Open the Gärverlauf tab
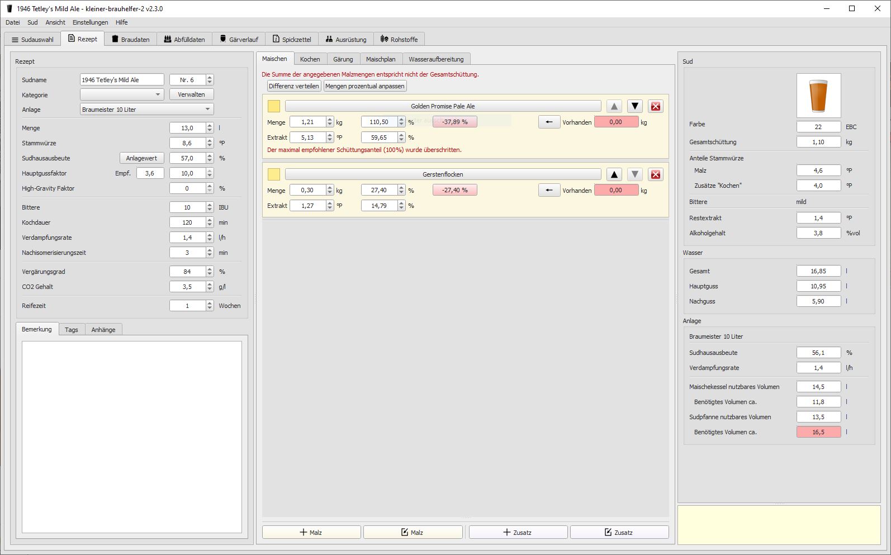Viewport: 891px width, 555px height. click(239, 39)
